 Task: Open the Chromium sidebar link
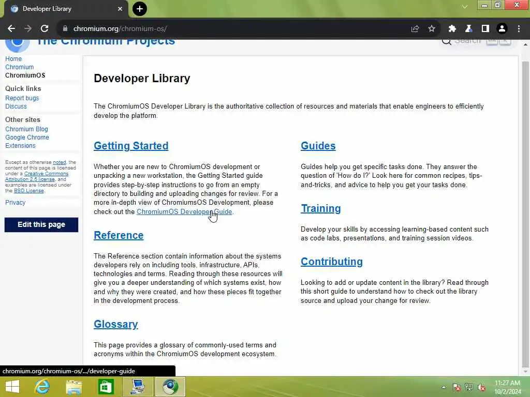19,67
